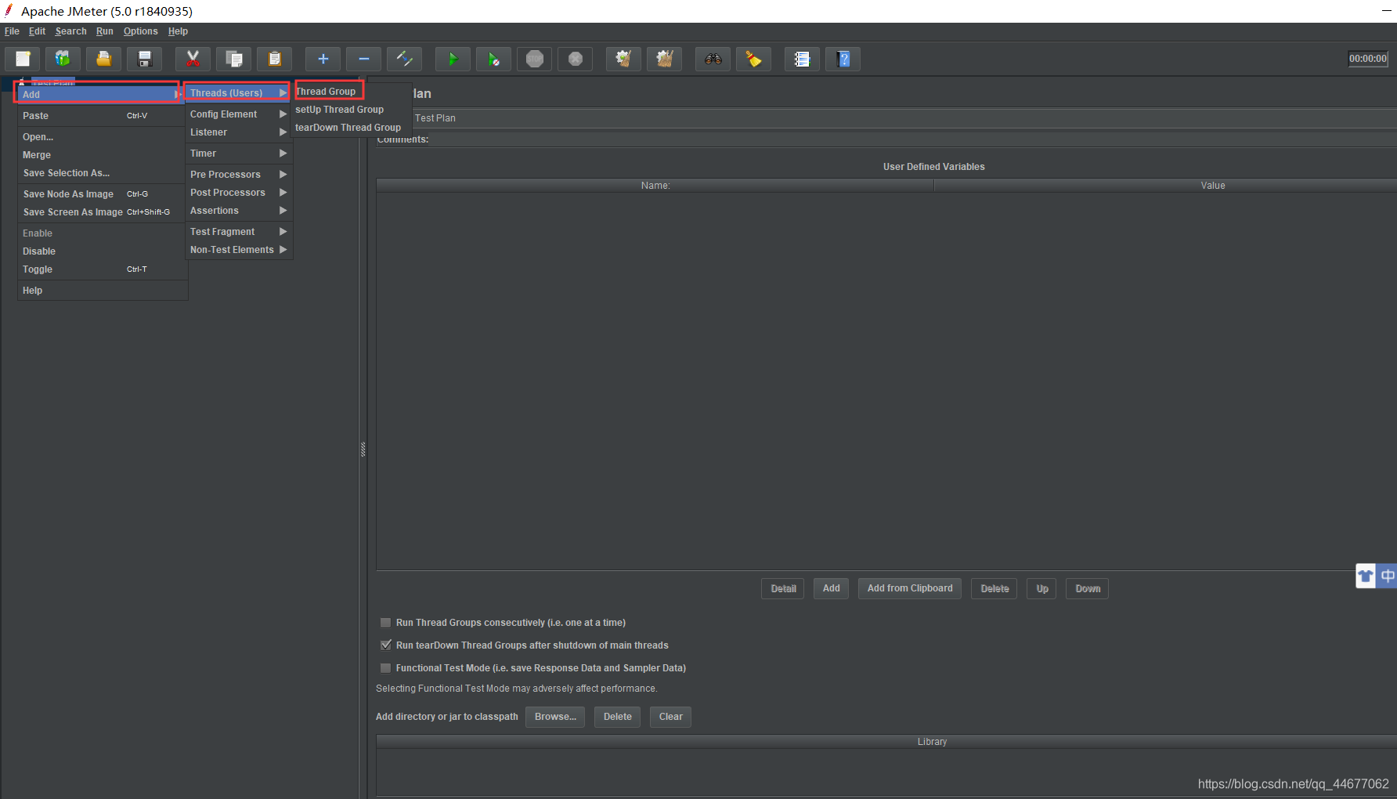
Task: Expand the Test Fragment submenu
Action: (238, 232)
